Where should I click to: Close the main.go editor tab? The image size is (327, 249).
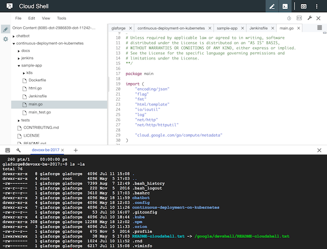pyautogui.click(x=299, y=28)
